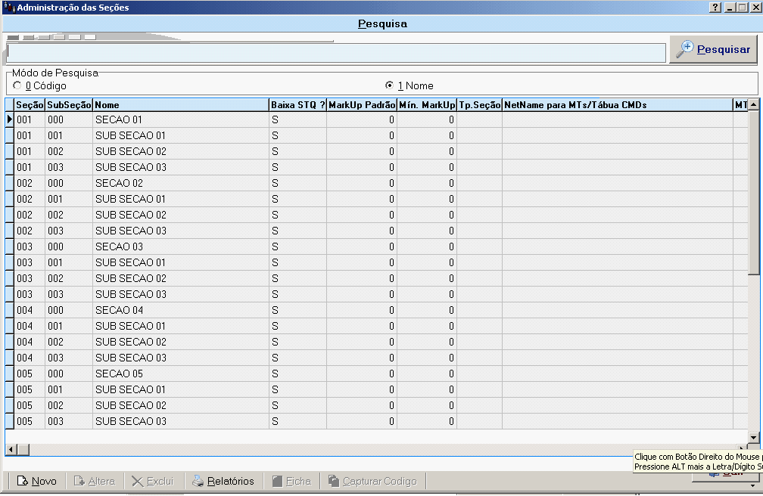Click the Nome column header
The image size is (763, 496).
[180, 105]
